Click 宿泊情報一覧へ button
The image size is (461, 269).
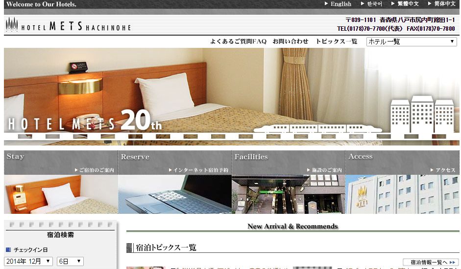(x=431, y=262)
